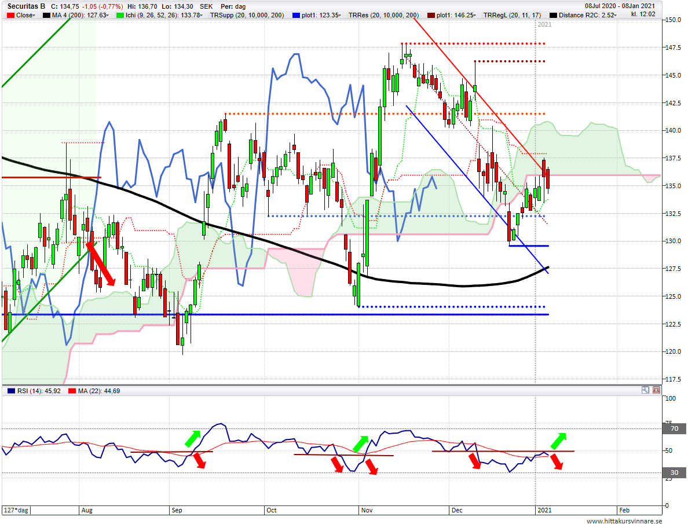Select the TRRegL (20, 11, 17) legend label

(512, 16)
